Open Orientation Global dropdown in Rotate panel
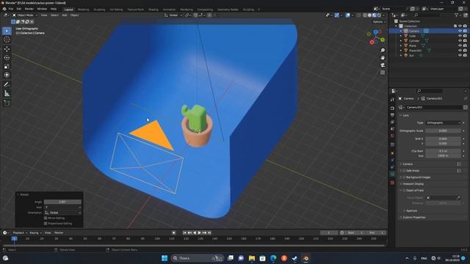Viewport: 470px width, 264px height. pyautogui.click(x=63, y=213)
